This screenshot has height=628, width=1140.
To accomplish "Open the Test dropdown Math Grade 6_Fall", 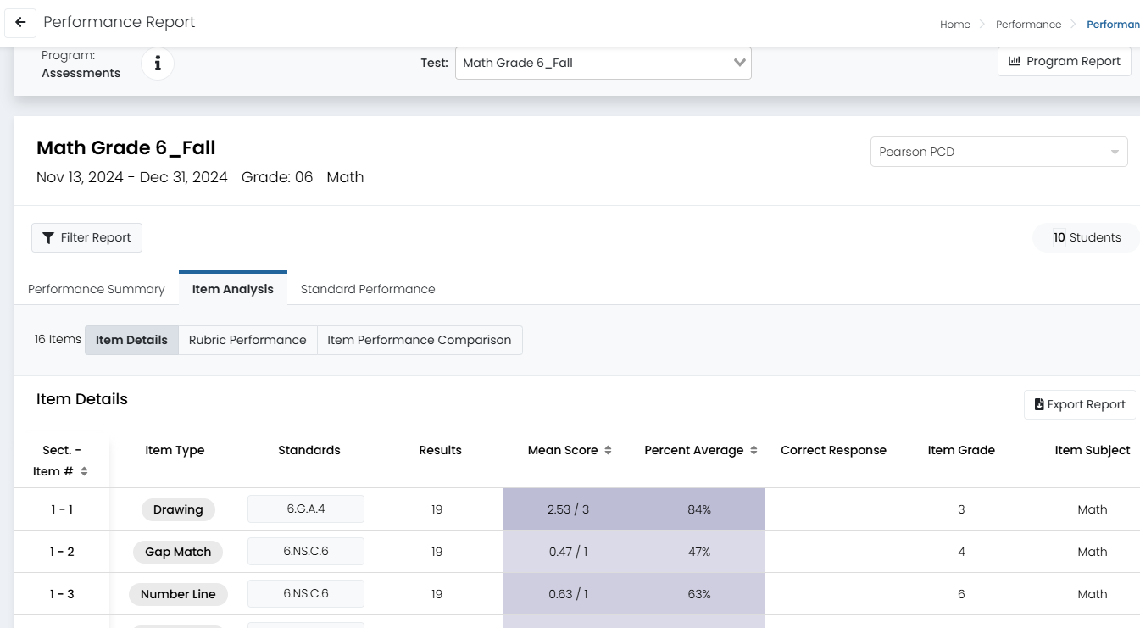I will [x=603, y=63].
